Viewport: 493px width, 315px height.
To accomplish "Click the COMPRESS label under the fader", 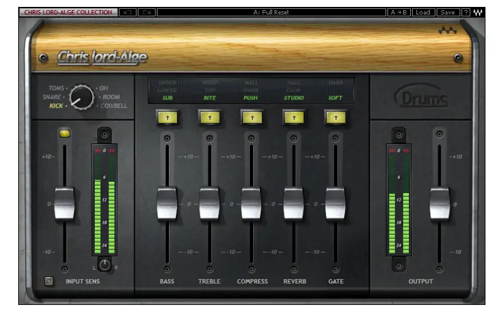I will tap(252, 281).
